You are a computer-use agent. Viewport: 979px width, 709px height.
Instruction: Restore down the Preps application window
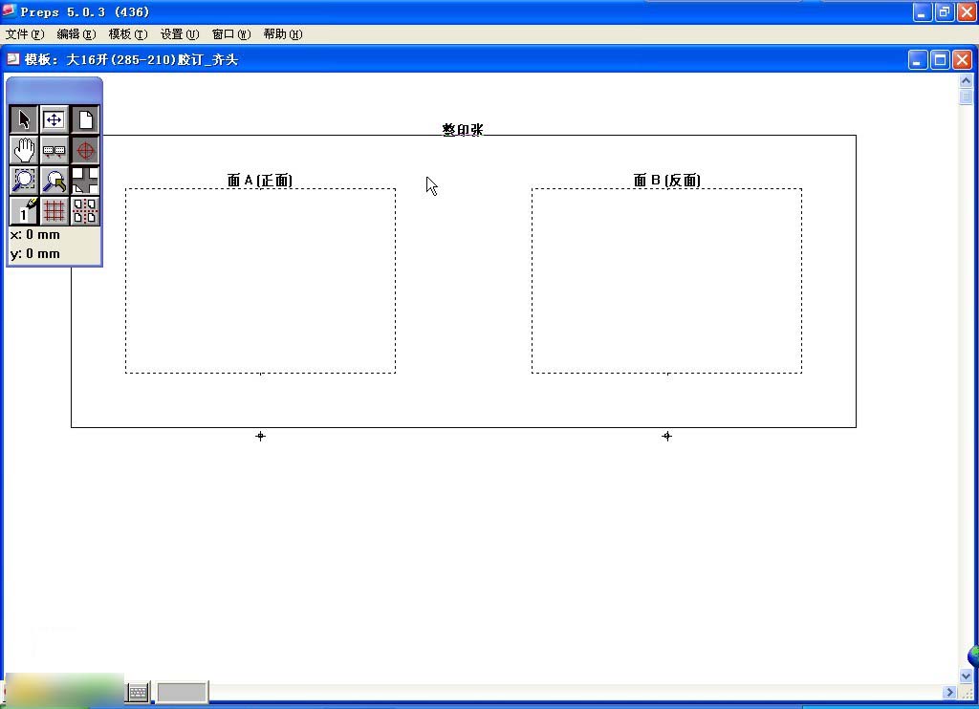click(x=945, y=11)
